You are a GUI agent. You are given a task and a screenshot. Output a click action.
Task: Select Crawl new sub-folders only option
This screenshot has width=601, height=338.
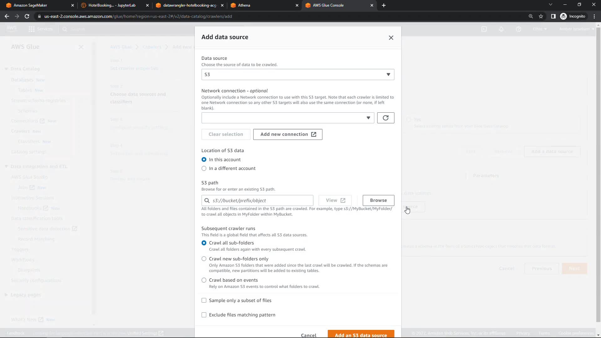(x=204, y=259)
